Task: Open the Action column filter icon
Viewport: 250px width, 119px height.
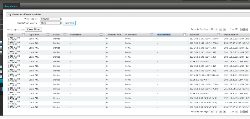Action: pos(65,35)
